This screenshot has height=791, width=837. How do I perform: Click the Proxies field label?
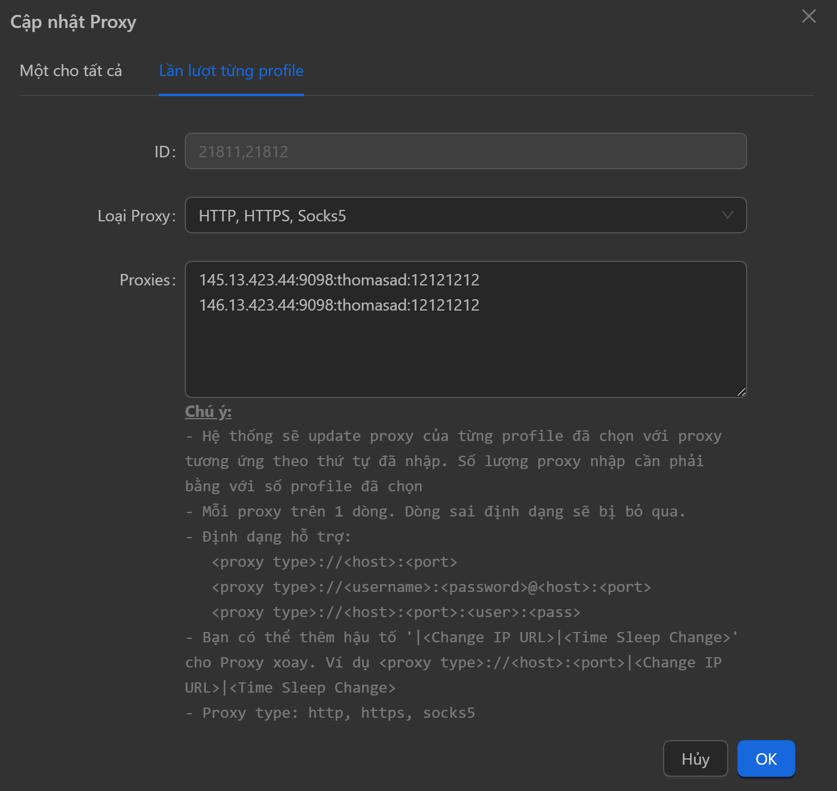pyautogui.click(x=147, y=280)
